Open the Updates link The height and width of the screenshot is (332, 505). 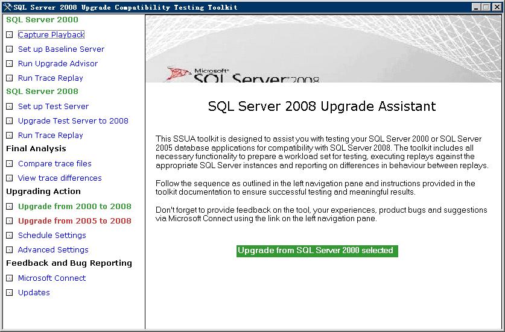(34, 292)
